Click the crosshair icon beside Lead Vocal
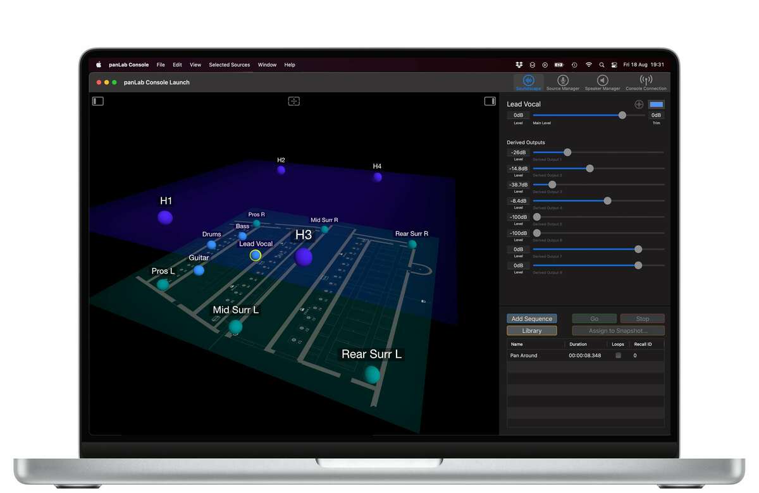 [x=639, y=104]
